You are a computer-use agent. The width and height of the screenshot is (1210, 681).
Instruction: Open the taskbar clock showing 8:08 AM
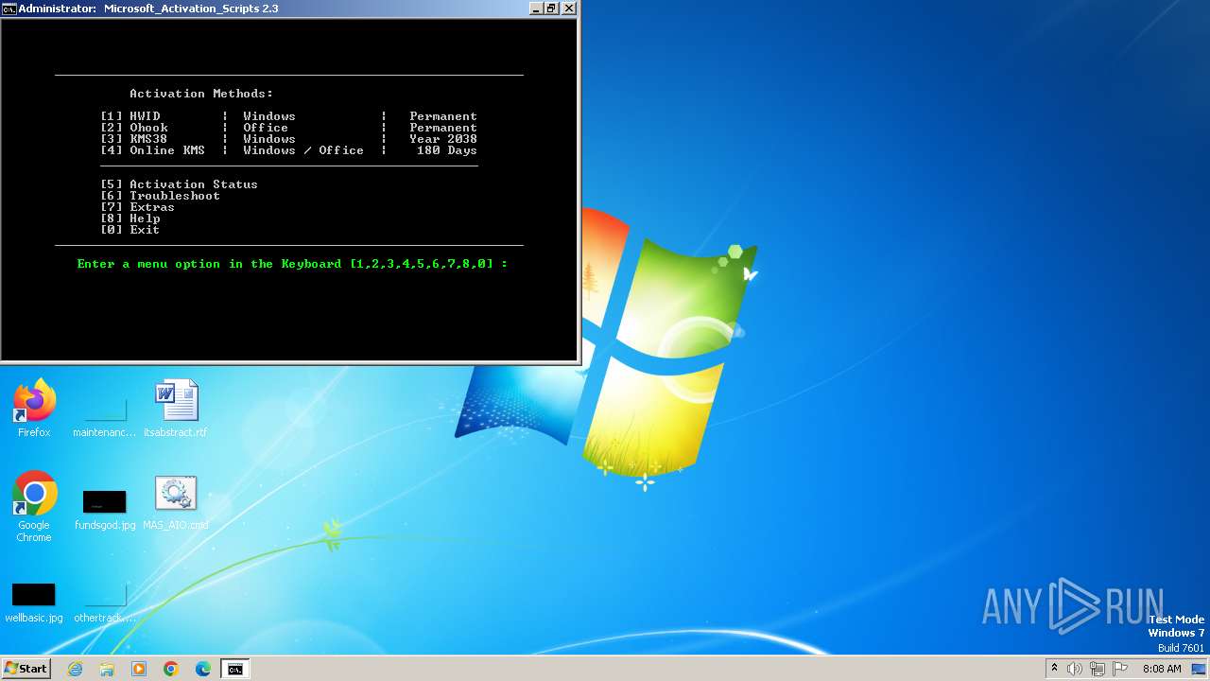[x=1162, y=669]
